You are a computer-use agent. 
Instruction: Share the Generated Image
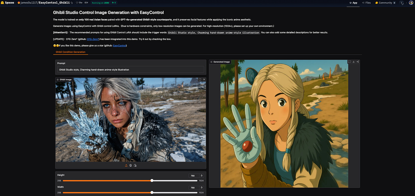358,62
